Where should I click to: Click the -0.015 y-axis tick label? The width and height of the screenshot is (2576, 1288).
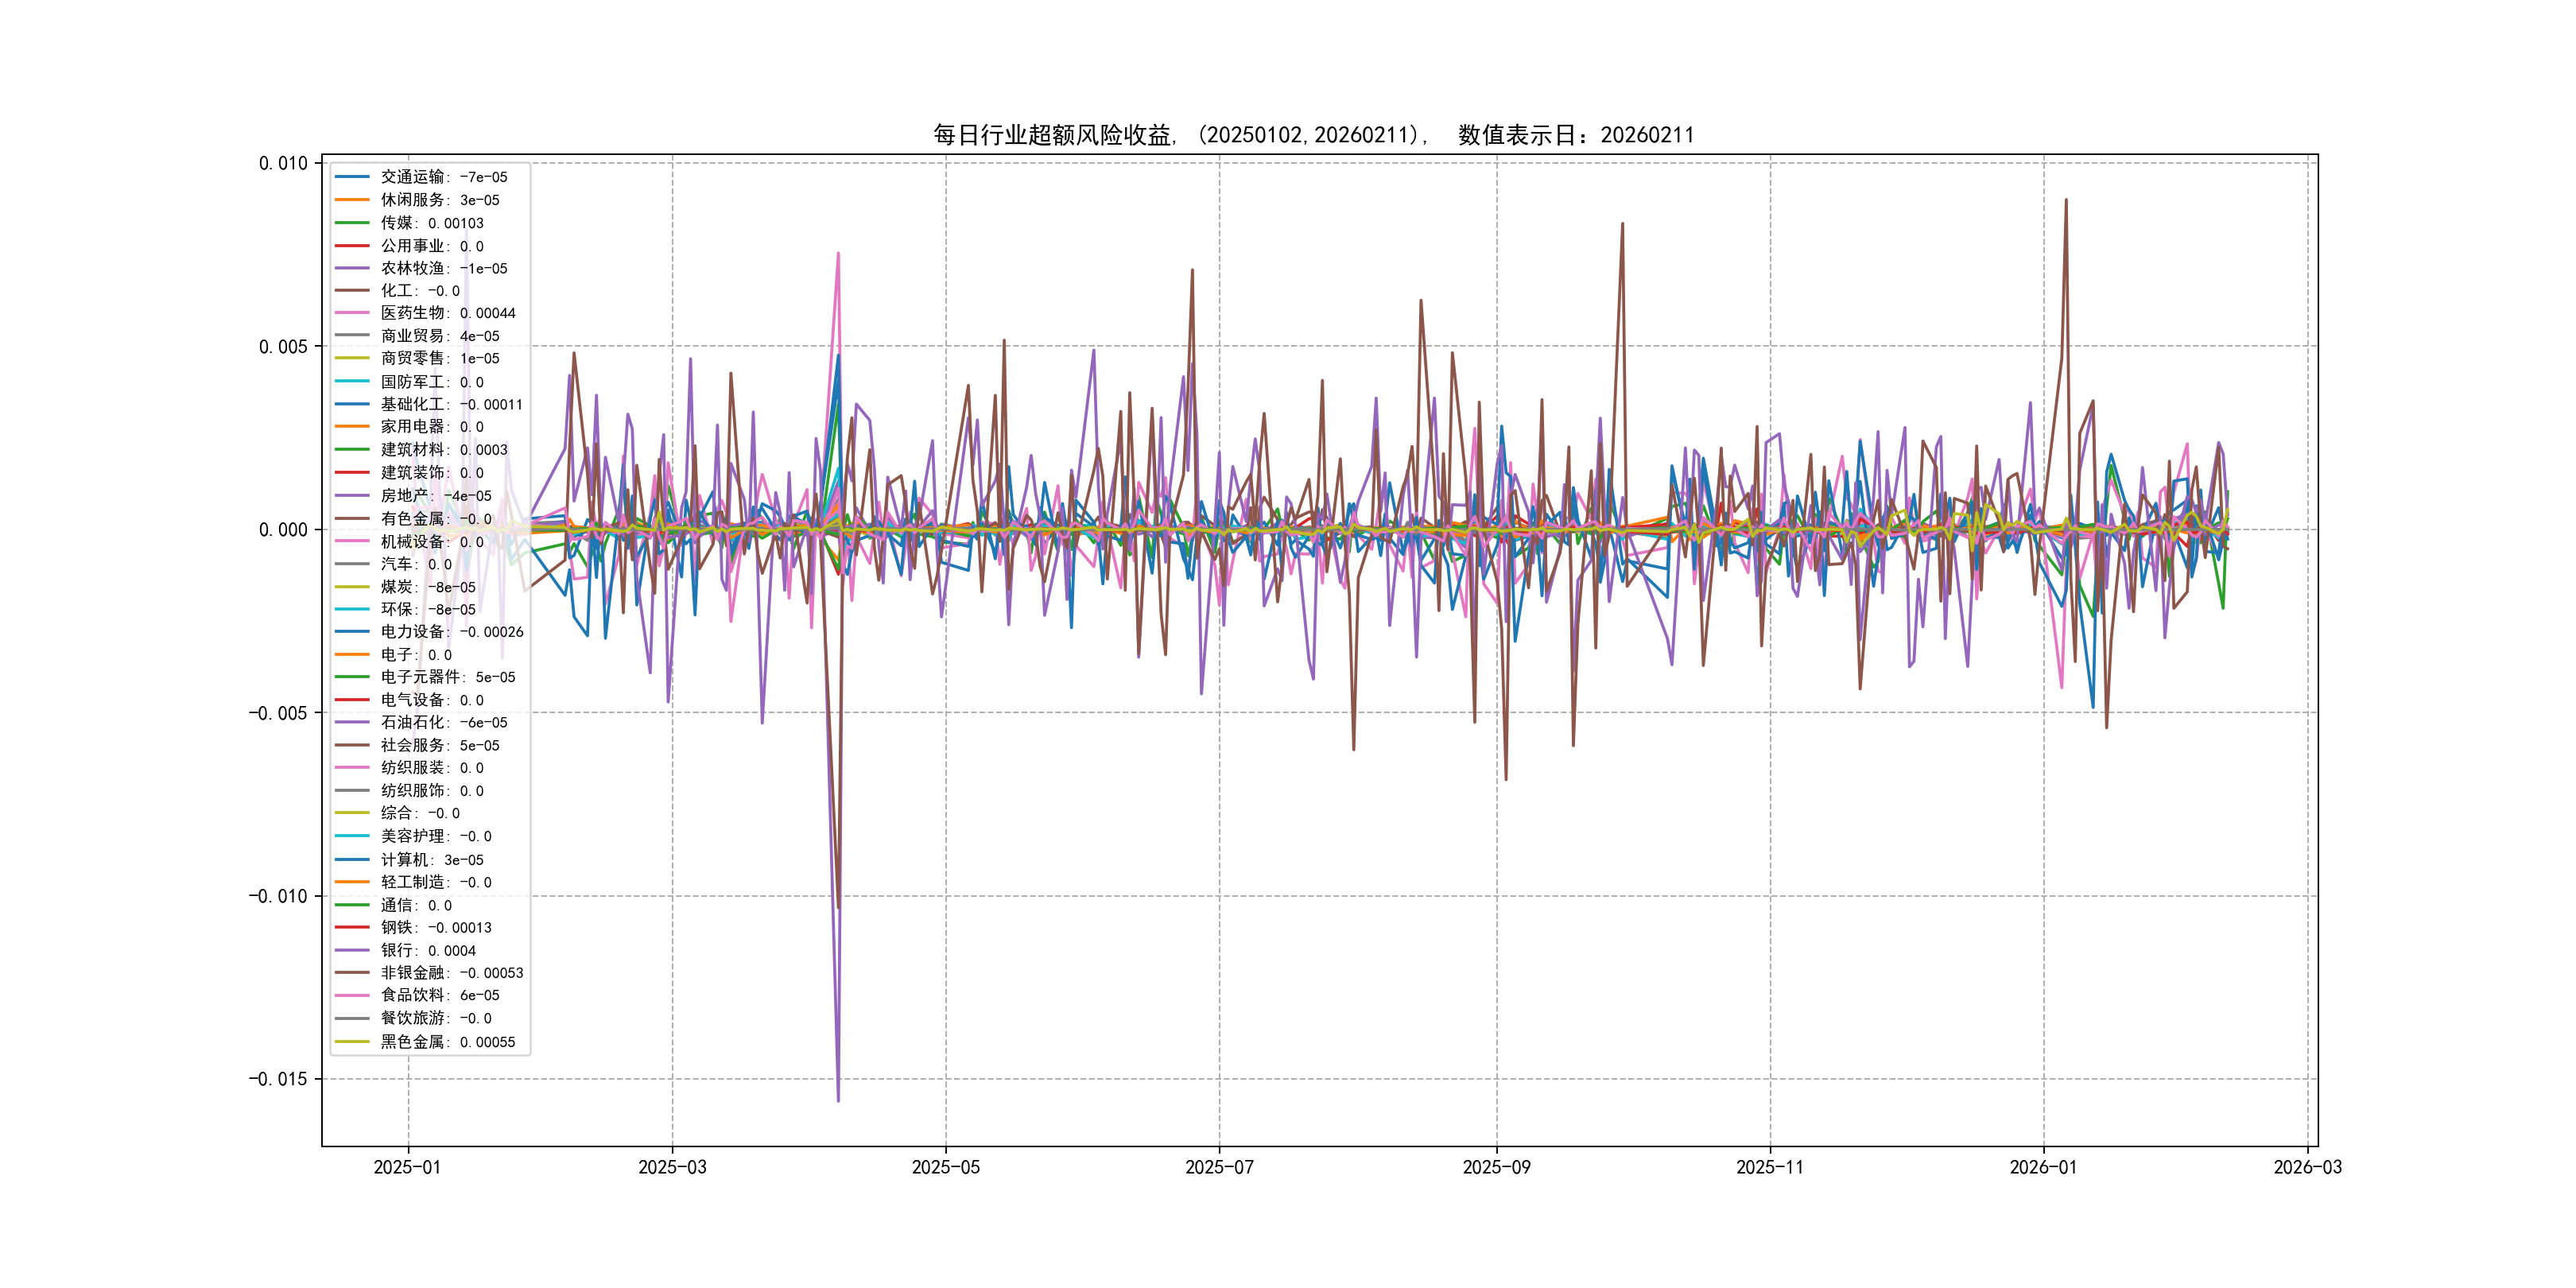(278, 1079)
